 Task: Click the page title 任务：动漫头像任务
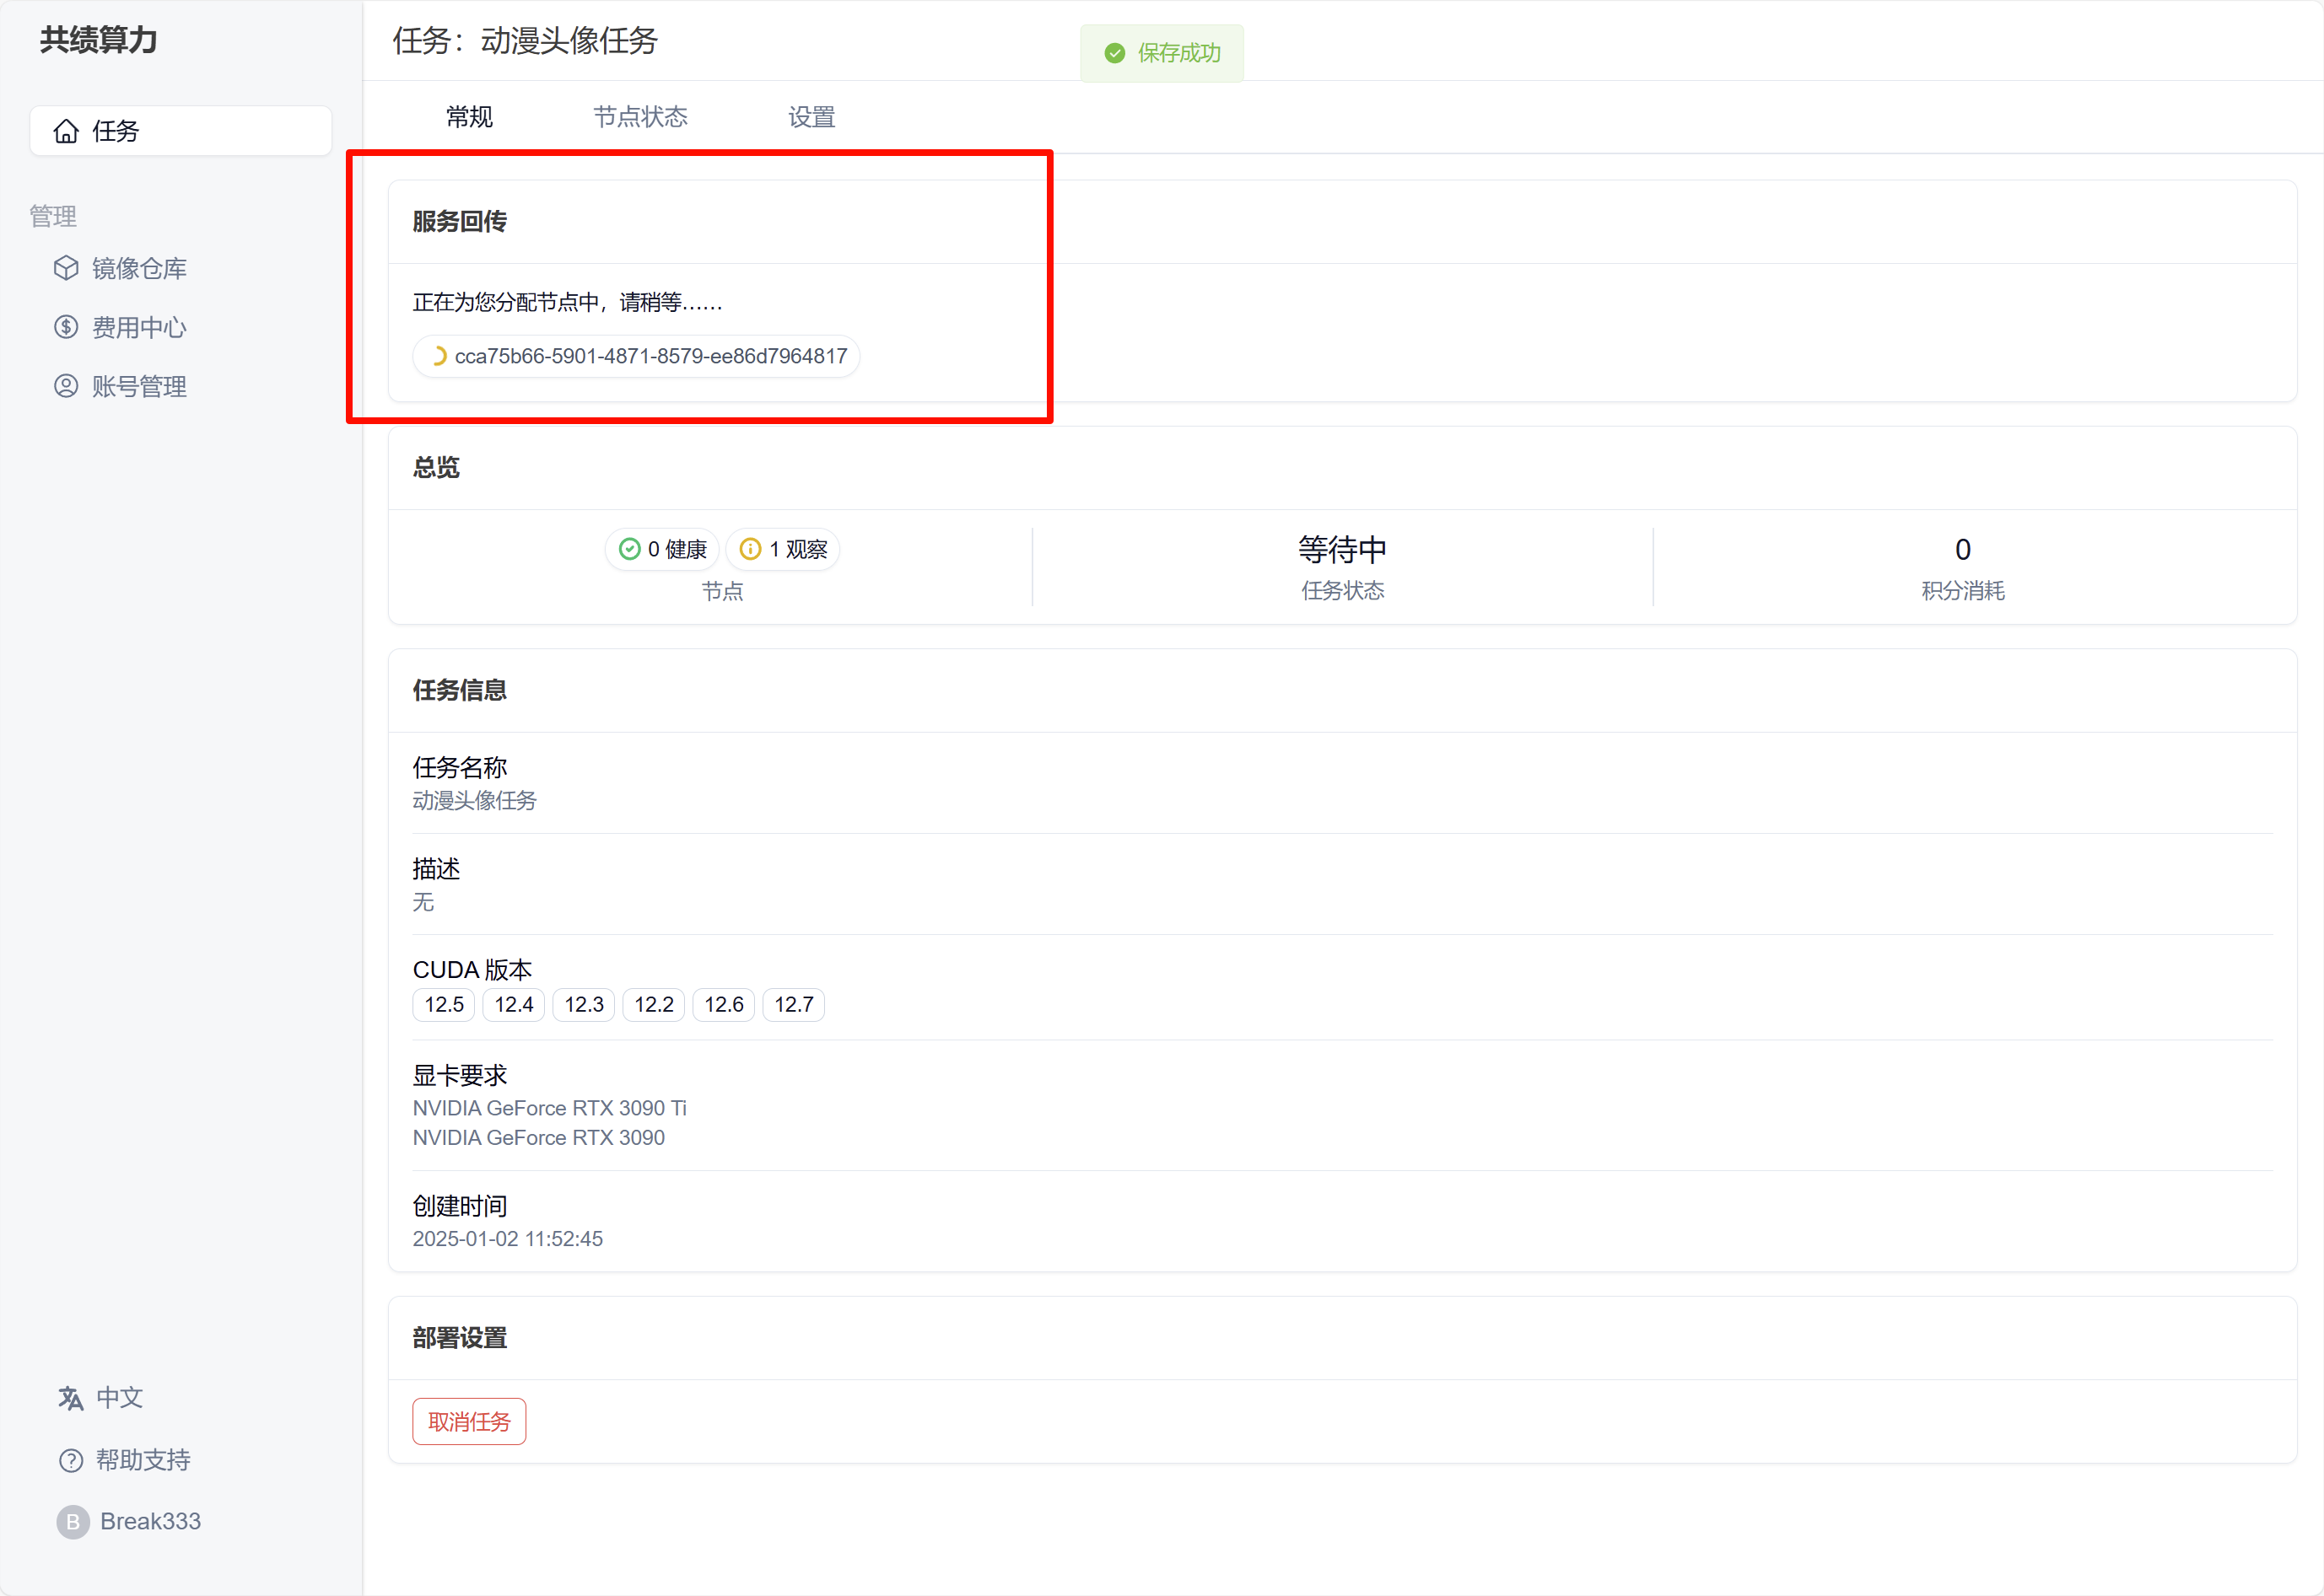pyautogui.click(x=526, y=40)
